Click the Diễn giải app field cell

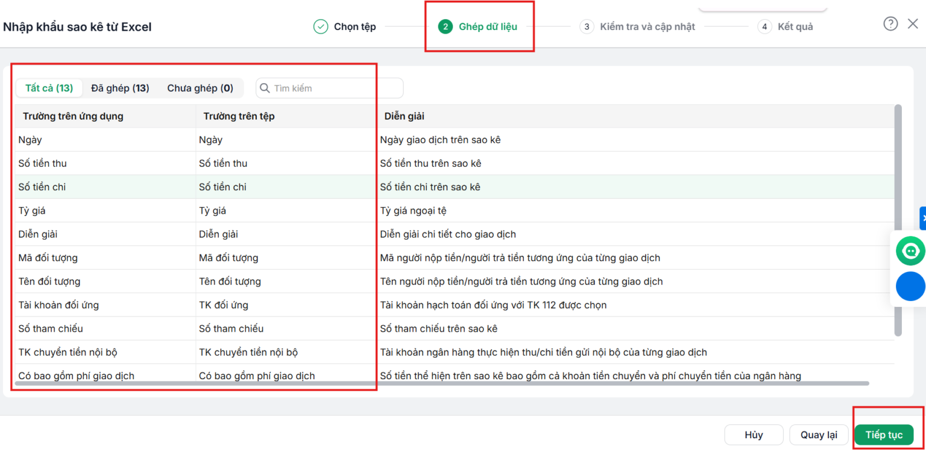coord(106,234)
